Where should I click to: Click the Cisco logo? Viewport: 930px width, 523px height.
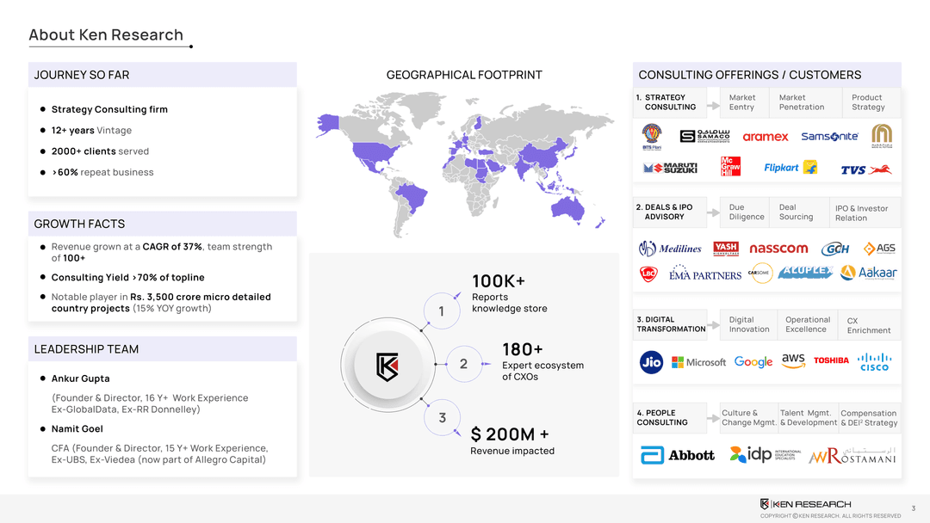873,362
